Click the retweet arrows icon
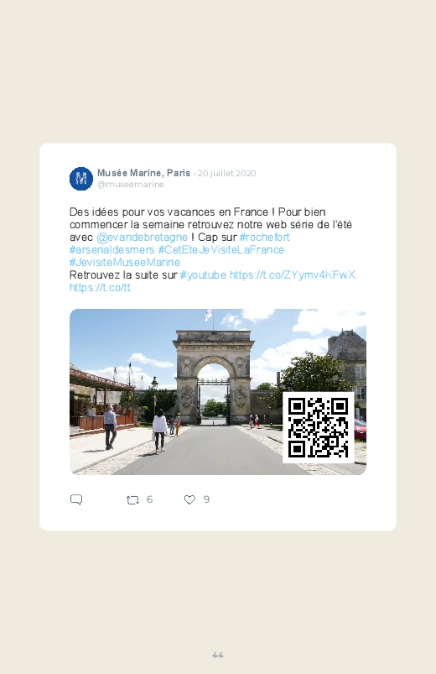The width and height of the screenshot is (436, 674). (132, 500)
